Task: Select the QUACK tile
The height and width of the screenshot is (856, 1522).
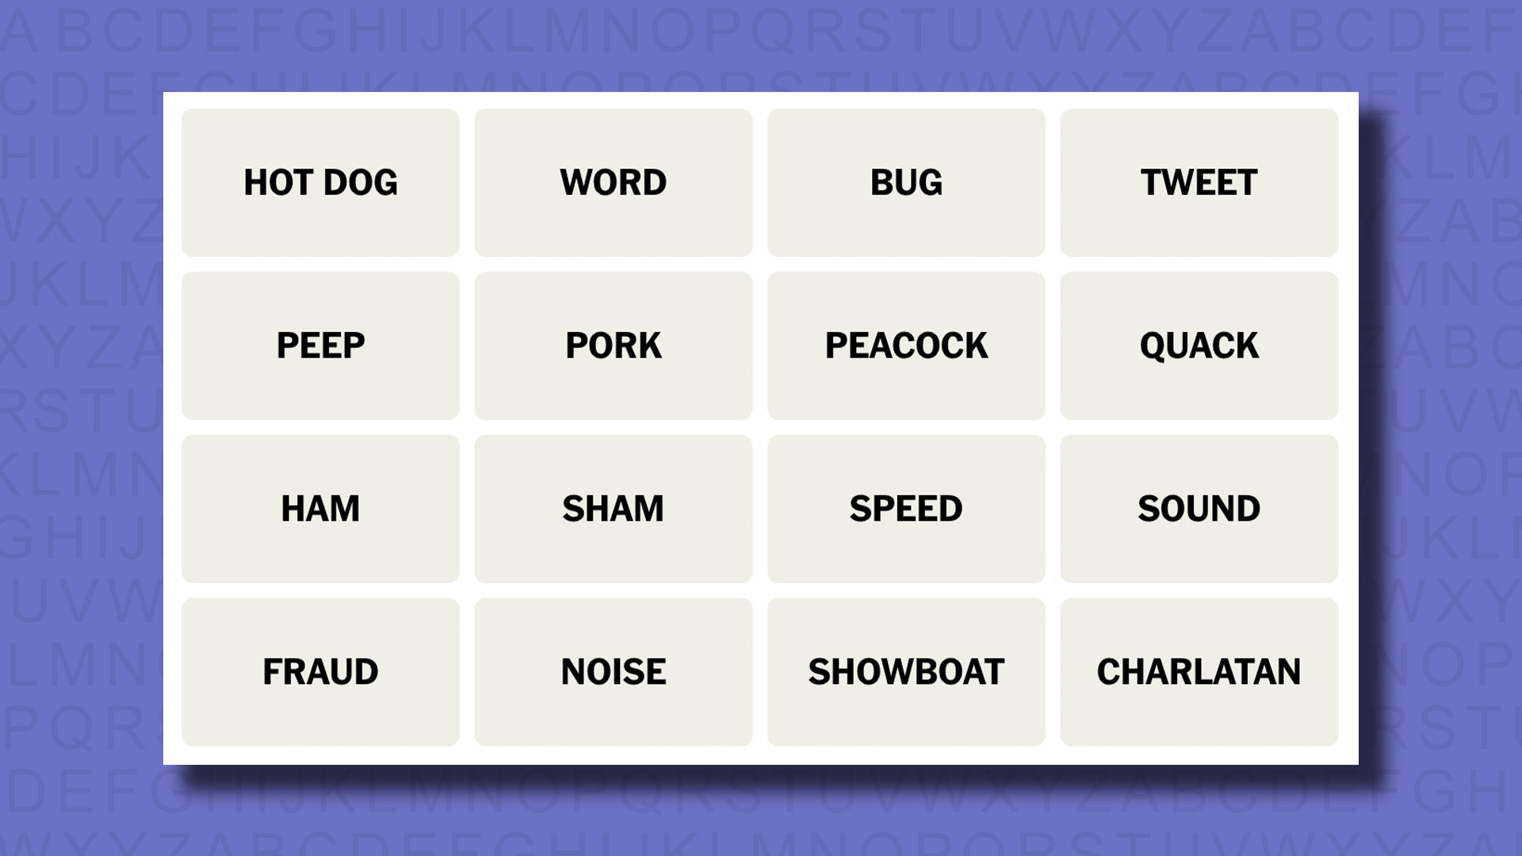Action: (1200, 346)
